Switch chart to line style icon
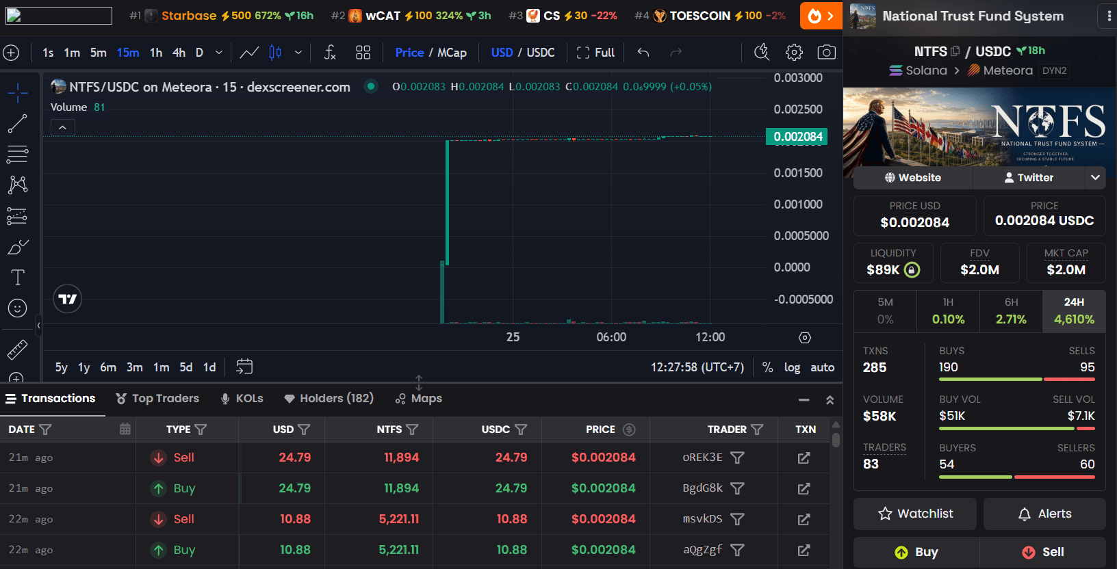Image resolution: width=1117 pixels, height=569 pixels. (x=249, y=53)
